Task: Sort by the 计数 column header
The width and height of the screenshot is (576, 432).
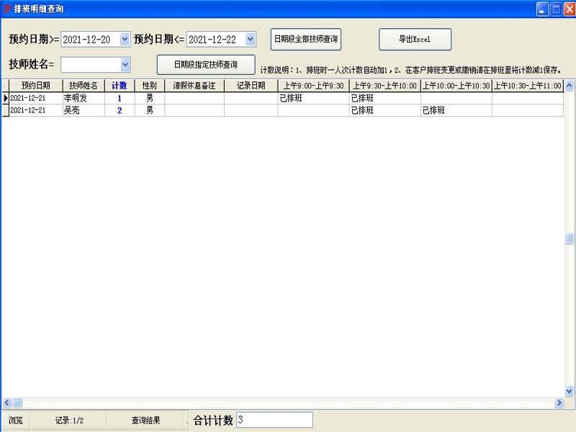Action: point(120,86)
